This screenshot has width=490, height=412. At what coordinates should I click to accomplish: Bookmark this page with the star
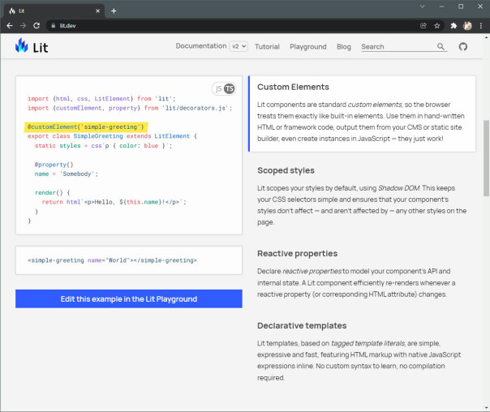[x=437, y=26]
